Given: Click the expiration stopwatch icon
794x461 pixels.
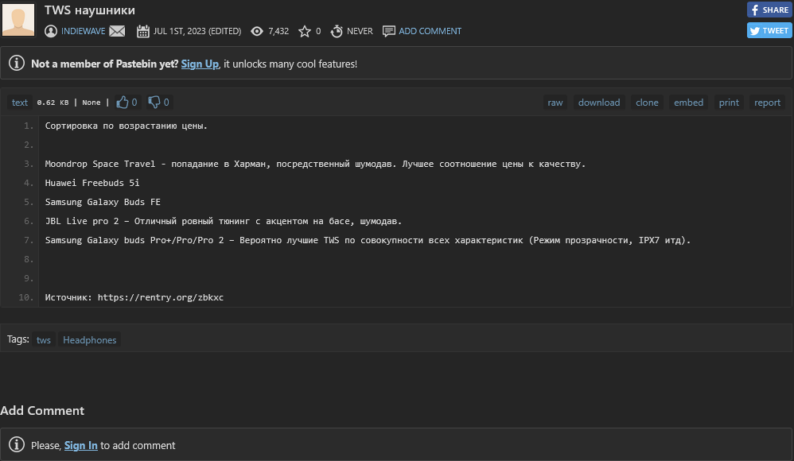Looking at the screenshot, I should tap(337, 31).
